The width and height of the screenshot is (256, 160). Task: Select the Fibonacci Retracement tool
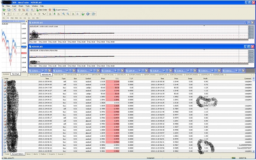[x=31, y=14]
